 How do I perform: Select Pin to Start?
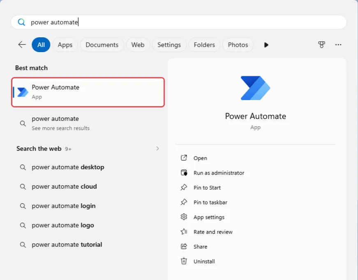coord(207,188)
